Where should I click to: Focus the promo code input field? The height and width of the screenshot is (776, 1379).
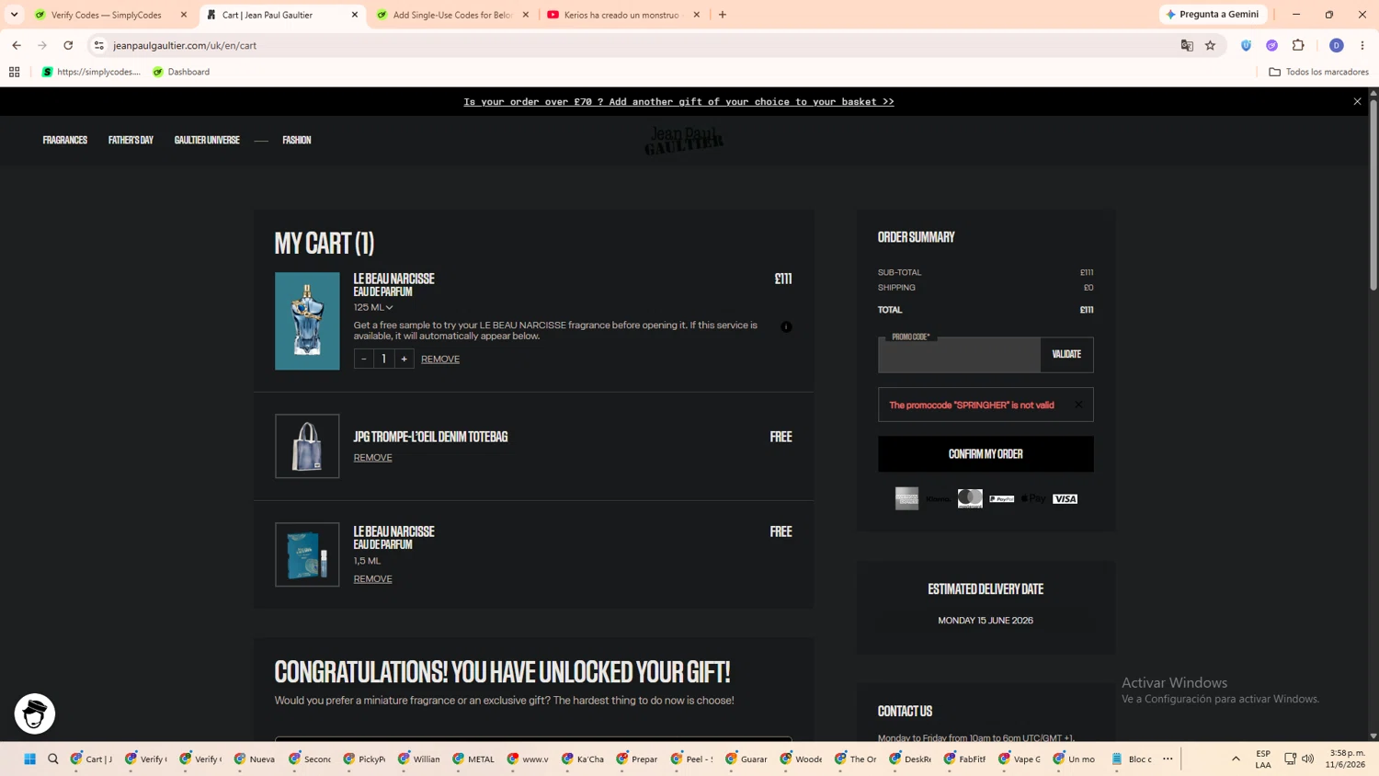click(959, 355)
